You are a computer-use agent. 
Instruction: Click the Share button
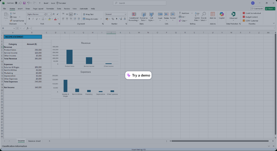tap(270, 8)
